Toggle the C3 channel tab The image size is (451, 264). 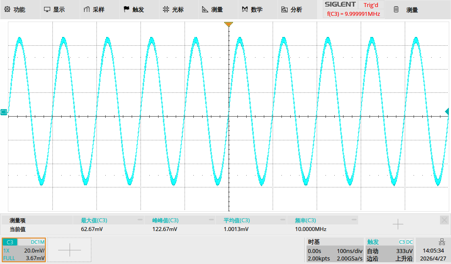coord(10,242)
